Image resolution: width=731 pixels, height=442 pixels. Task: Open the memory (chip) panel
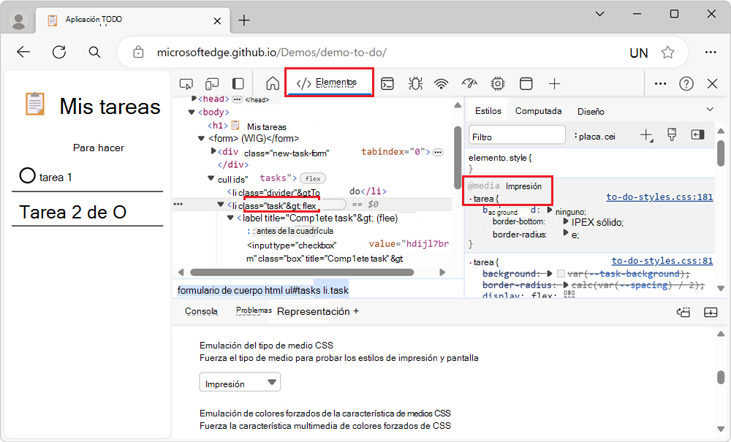coord(497,83)
